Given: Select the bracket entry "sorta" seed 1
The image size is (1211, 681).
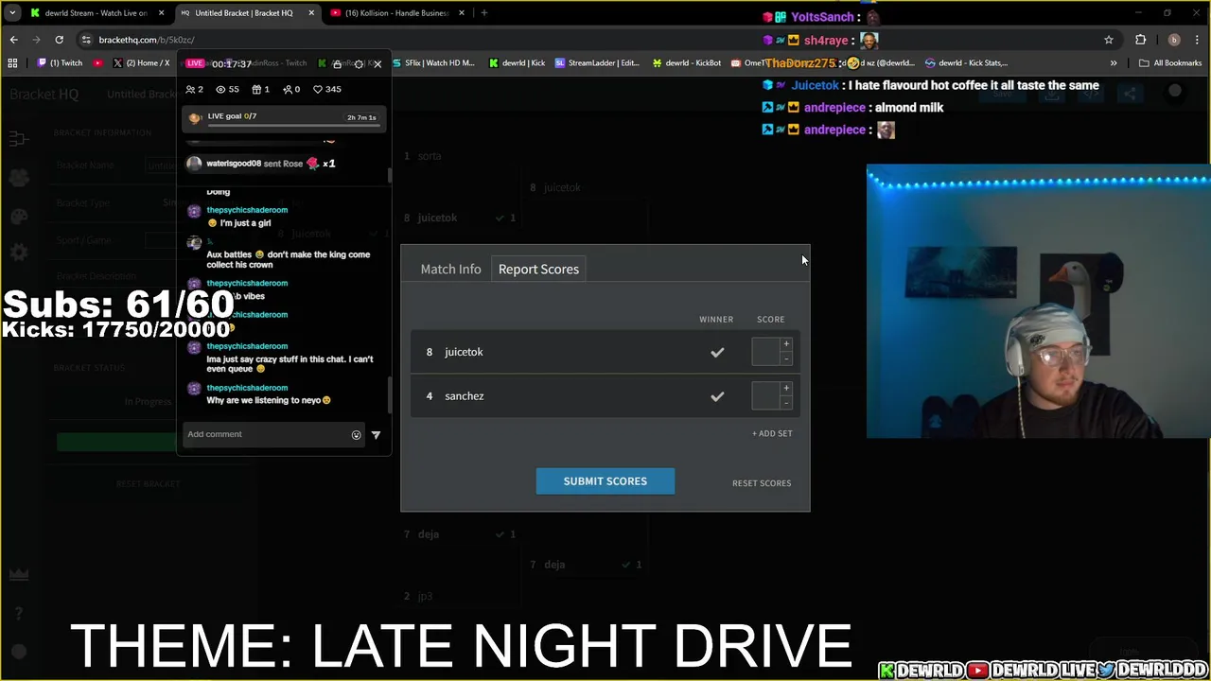Looking at the screenshot, I should click(x=429, y=156).
